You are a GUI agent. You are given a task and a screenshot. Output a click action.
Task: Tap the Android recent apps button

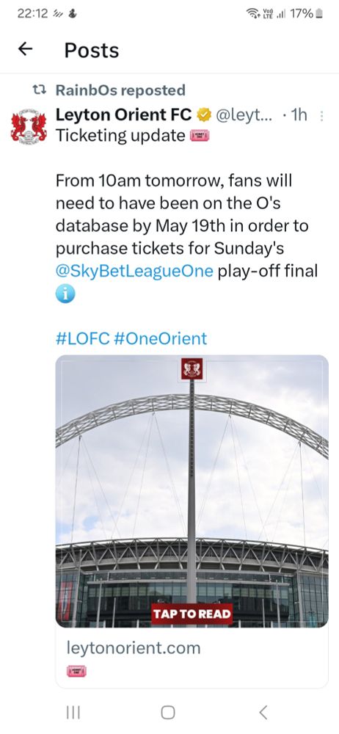(x=73, y=712)
